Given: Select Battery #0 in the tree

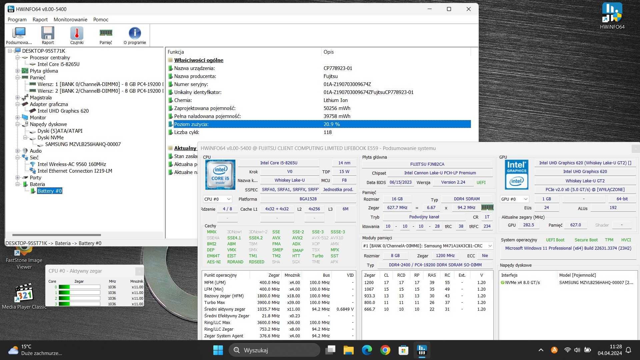Looking at the screenshot, I should pos(49,191).
